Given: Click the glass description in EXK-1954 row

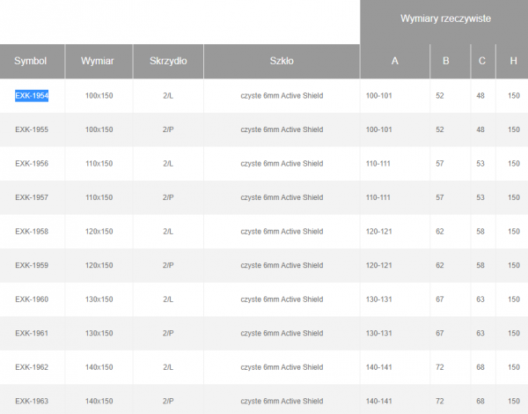Looking at the screenshot, I should [x=282, y=96].
